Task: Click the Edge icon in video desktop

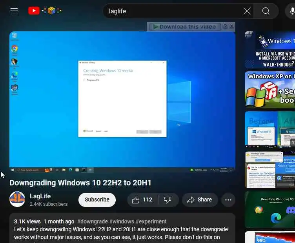Action: [x=14, y=75]
